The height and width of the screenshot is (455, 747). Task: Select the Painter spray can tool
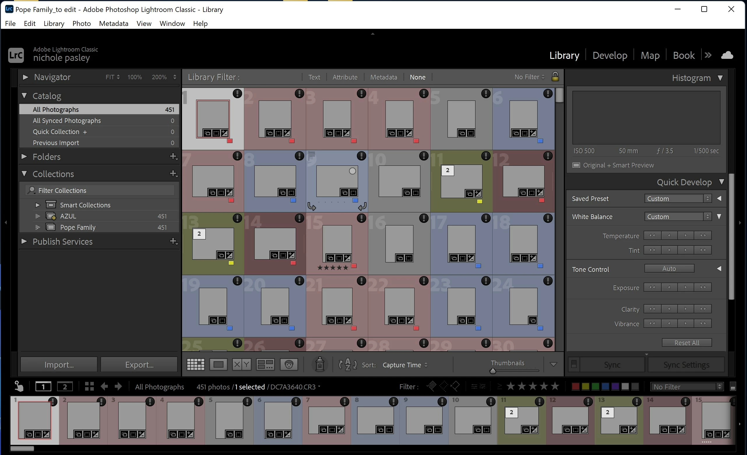[320, 364]
